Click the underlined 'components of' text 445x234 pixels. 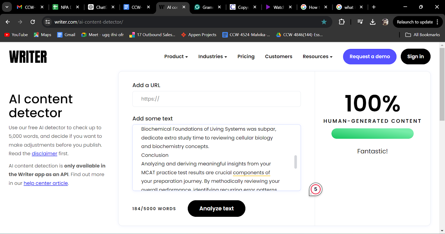pyautogui.click(x=251, y=173)
